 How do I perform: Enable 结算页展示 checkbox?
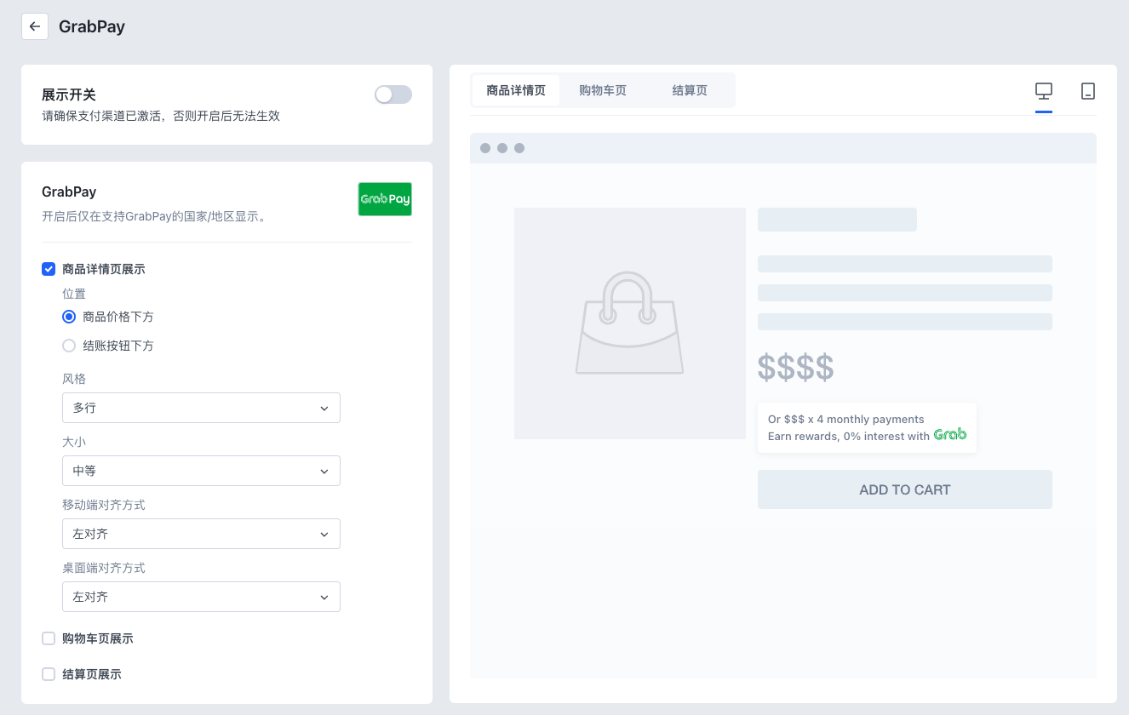[x=49, y=674]
